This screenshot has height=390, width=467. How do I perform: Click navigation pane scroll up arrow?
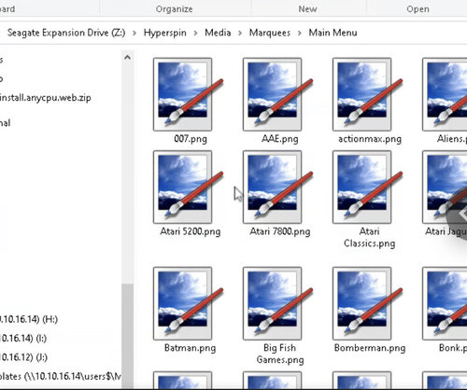pyautogui.click(x=127, y=57)
